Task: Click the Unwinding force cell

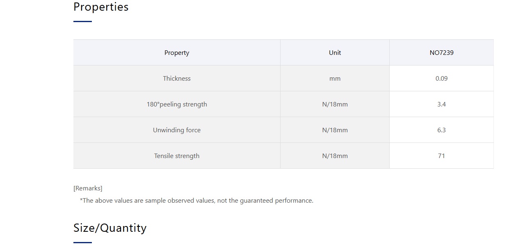Action: (x=177, y=130)
